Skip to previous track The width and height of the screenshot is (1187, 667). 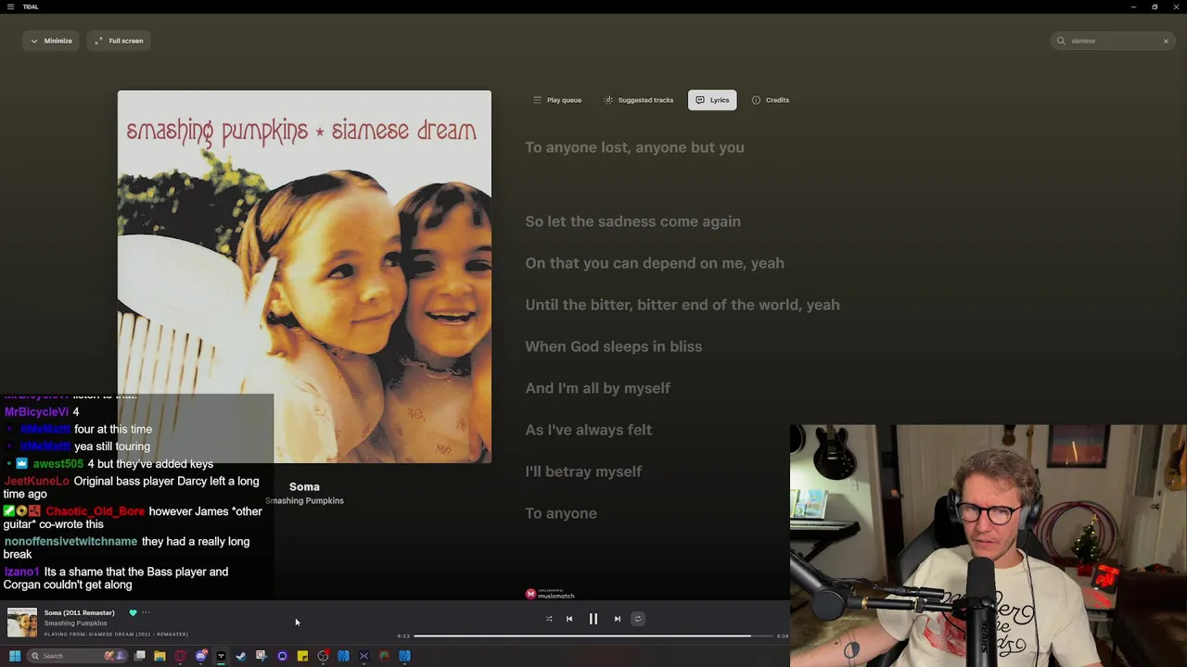[569, 619]
